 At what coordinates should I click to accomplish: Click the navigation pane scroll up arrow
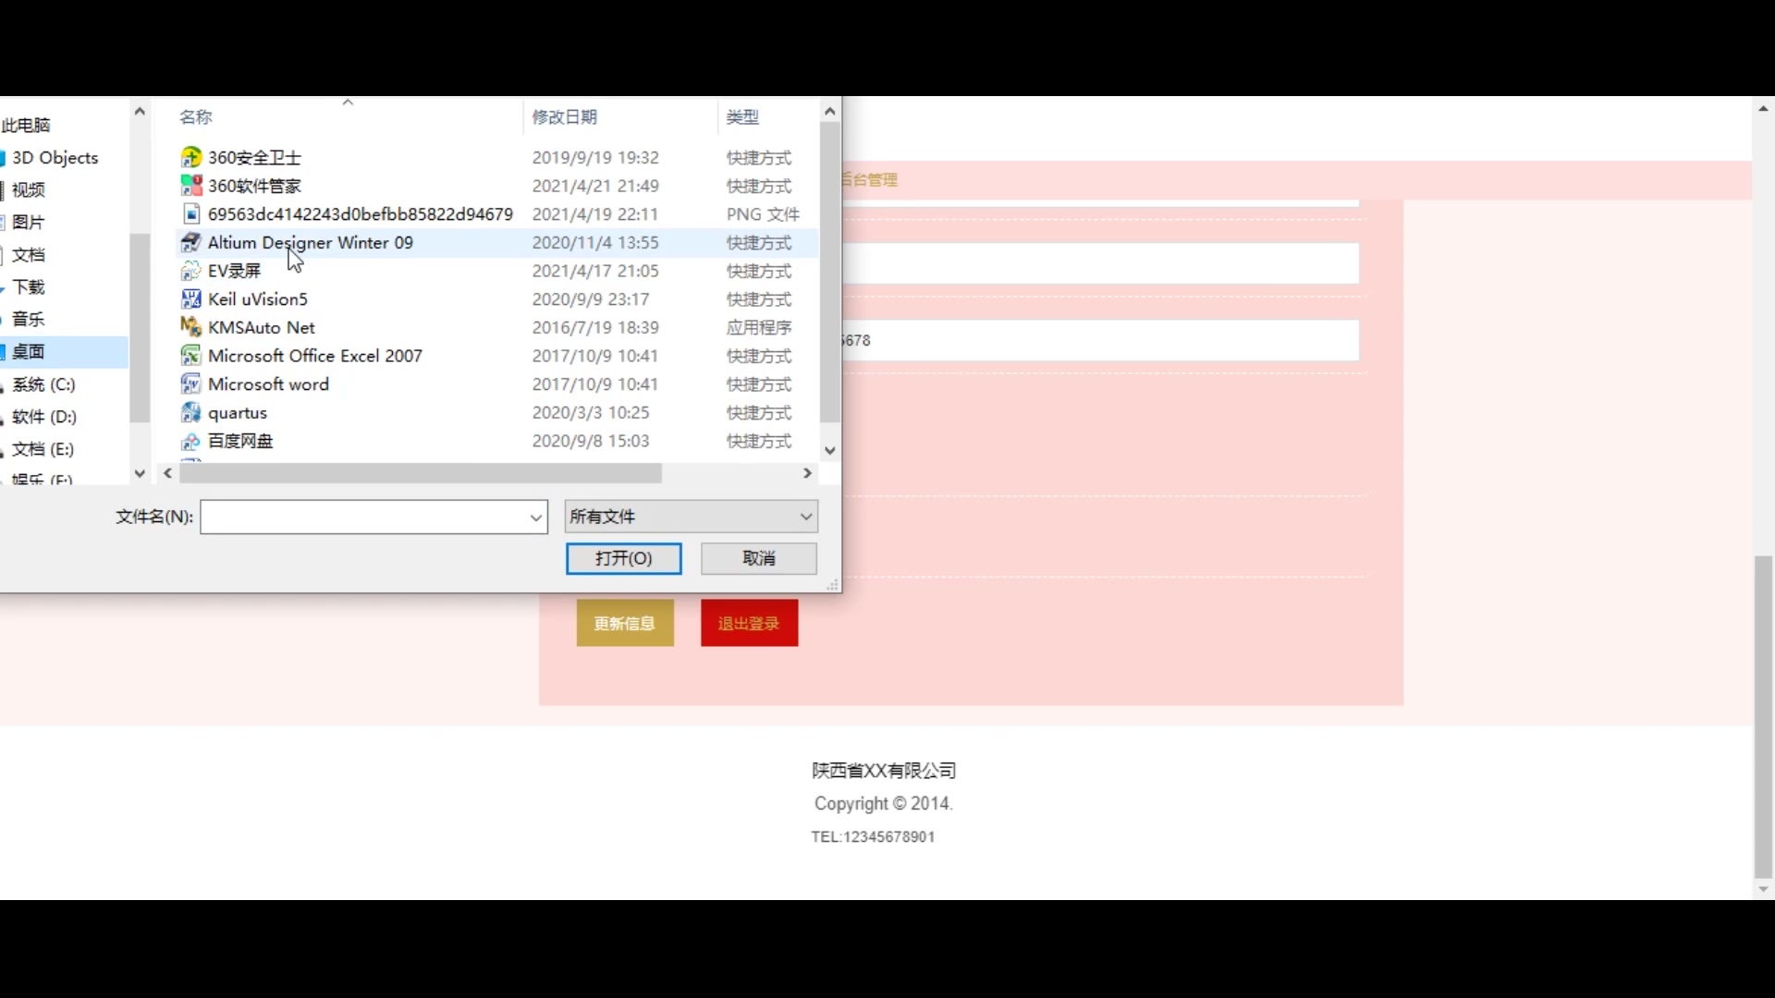140,111
